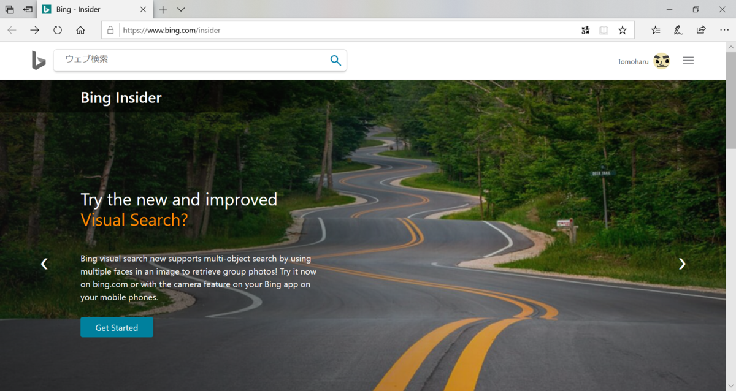Click the Visual Search? orange heading

click(x=134, y=220)
